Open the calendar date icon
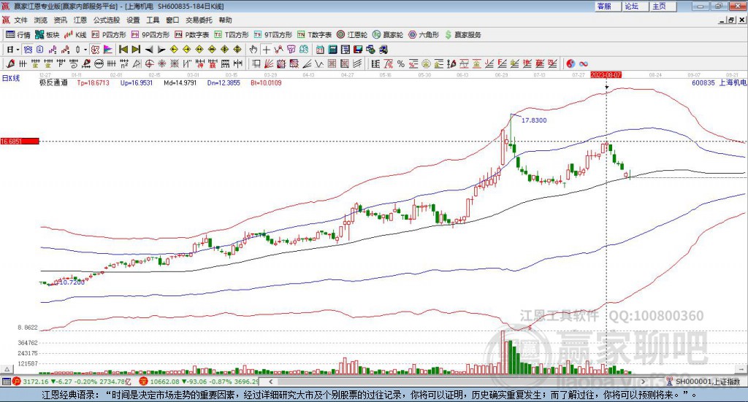This screenshot has height=402, width=748. coord(320,50)
